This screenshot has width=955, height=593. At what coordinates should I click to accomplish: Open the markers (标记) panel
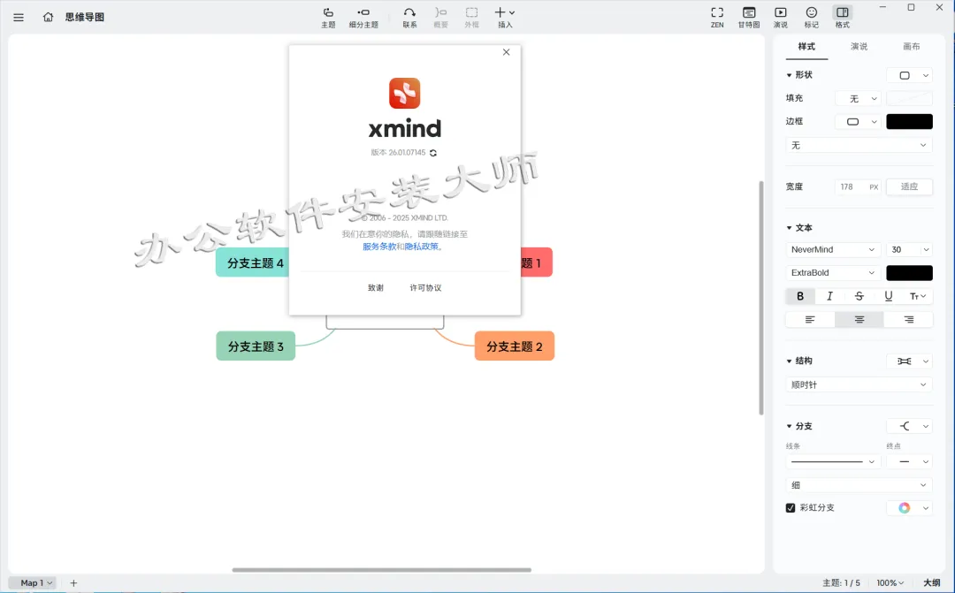[x=811, y=18]
